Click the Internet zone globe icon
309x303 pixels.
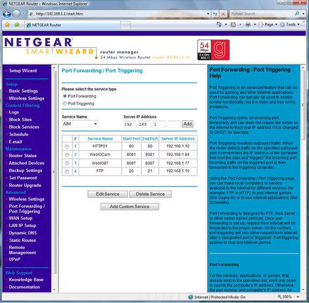click(x=191, y=297)
